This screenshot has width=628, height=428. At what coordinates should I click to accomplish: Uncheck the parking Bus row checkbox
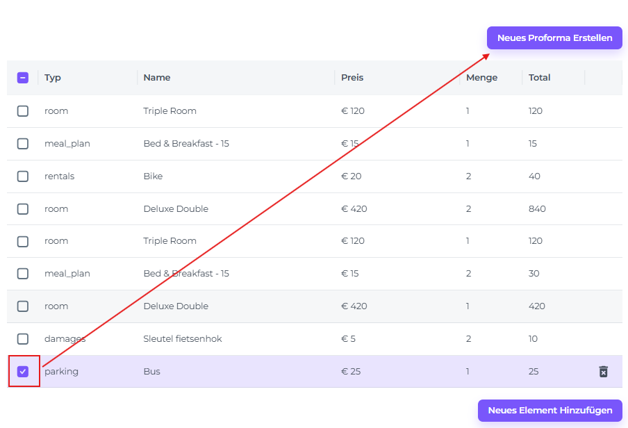[x=23, y=372]
